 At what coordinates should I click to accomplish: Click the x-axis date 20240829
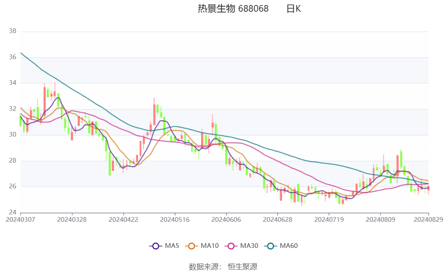click(429, 219)
